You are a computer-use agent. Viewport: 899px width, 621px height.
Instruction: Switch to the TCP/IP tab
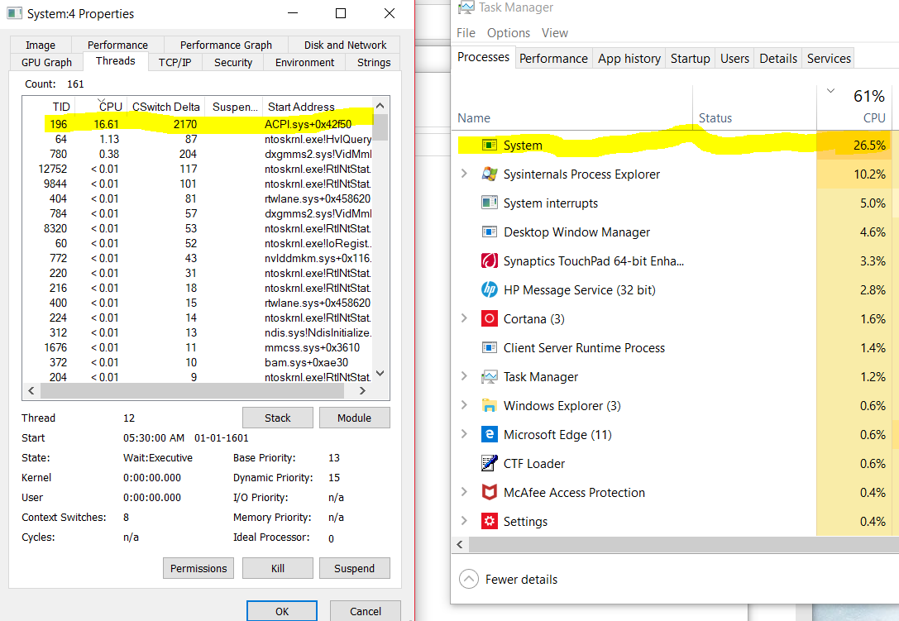coord(175,61)
